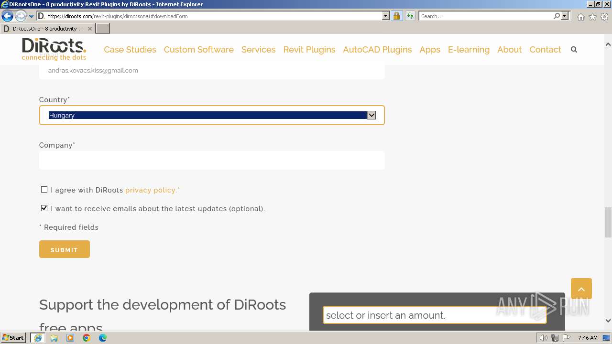Expand the address bar URL dropdown
612x344 pixels.
[386, 16]
